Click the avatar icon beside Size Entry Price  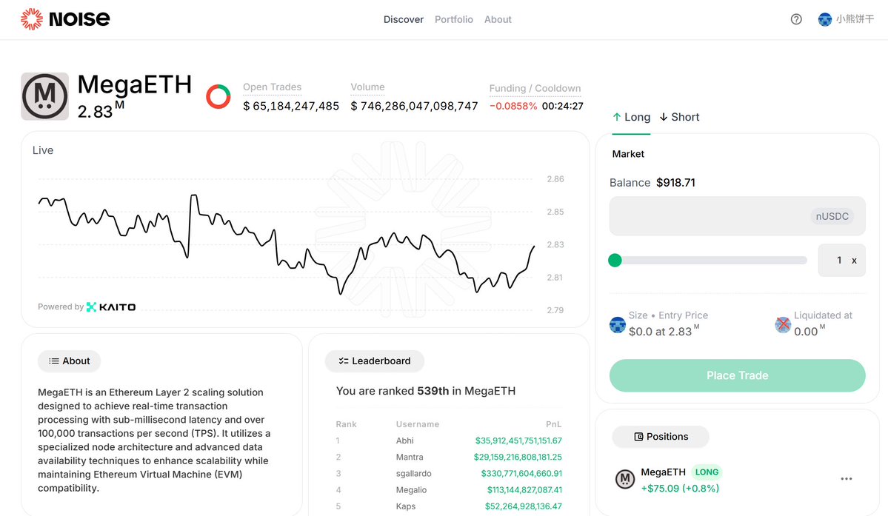pos(617,325)
